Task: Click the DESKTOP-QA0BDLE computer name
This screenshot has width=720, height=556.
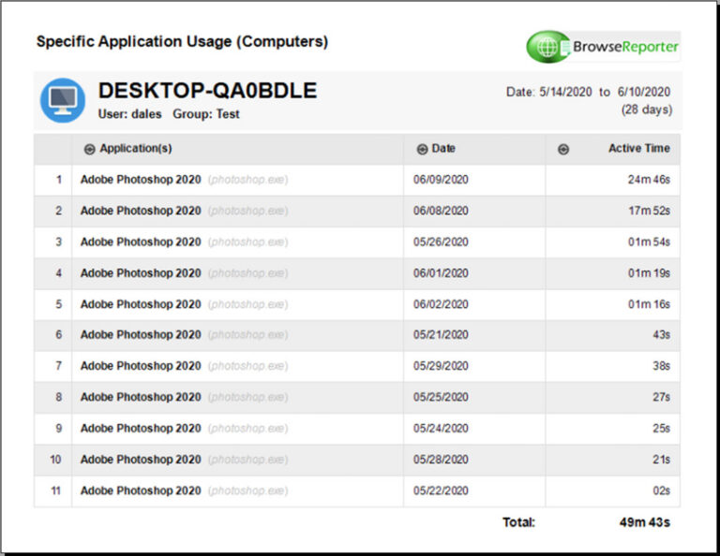Action: 207,91
